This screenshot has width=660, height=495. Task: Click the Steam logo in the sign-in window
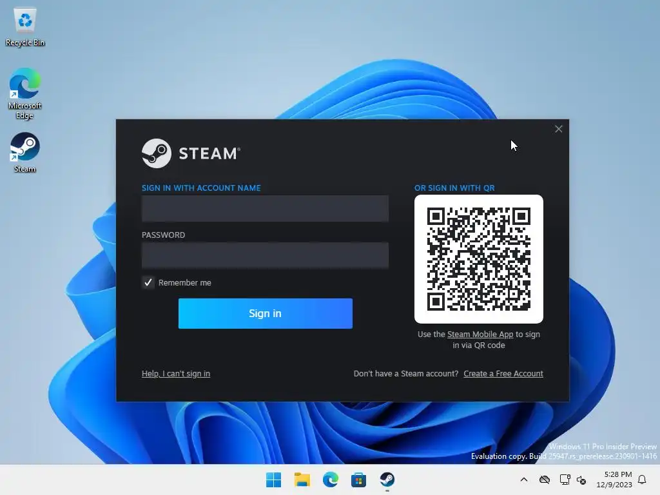(x=191, y=153)
